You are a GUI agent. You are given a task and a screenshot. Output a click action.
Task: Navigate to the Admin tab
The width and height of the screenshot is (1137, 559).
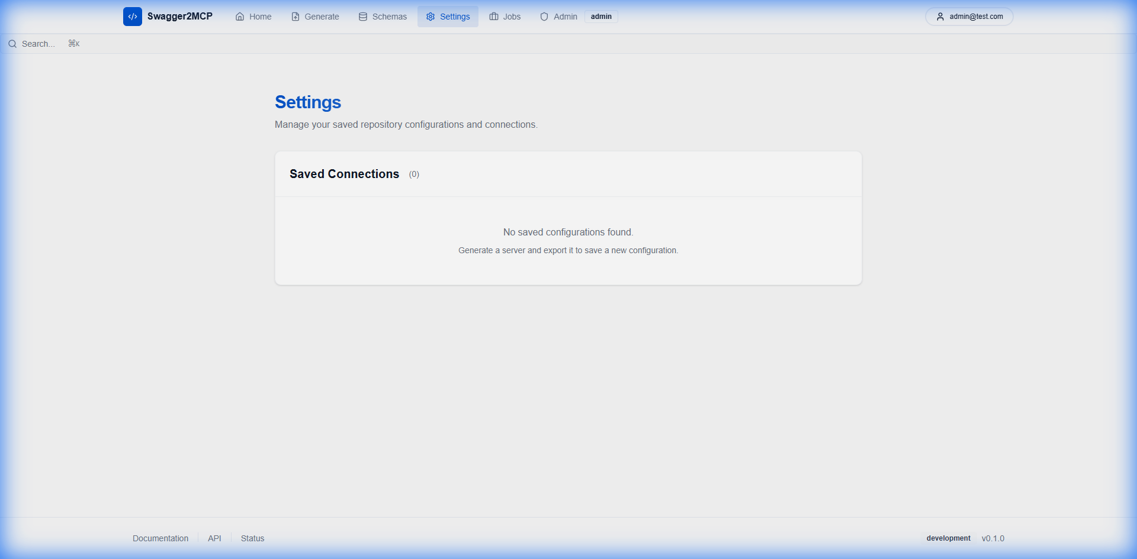pos(558,17)
